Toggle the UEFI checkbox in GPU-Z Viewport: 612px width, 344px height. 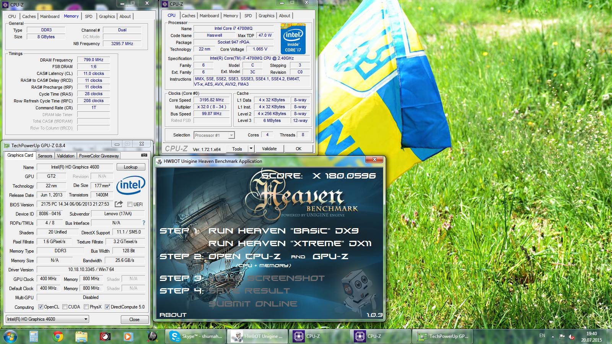(130, 204)
